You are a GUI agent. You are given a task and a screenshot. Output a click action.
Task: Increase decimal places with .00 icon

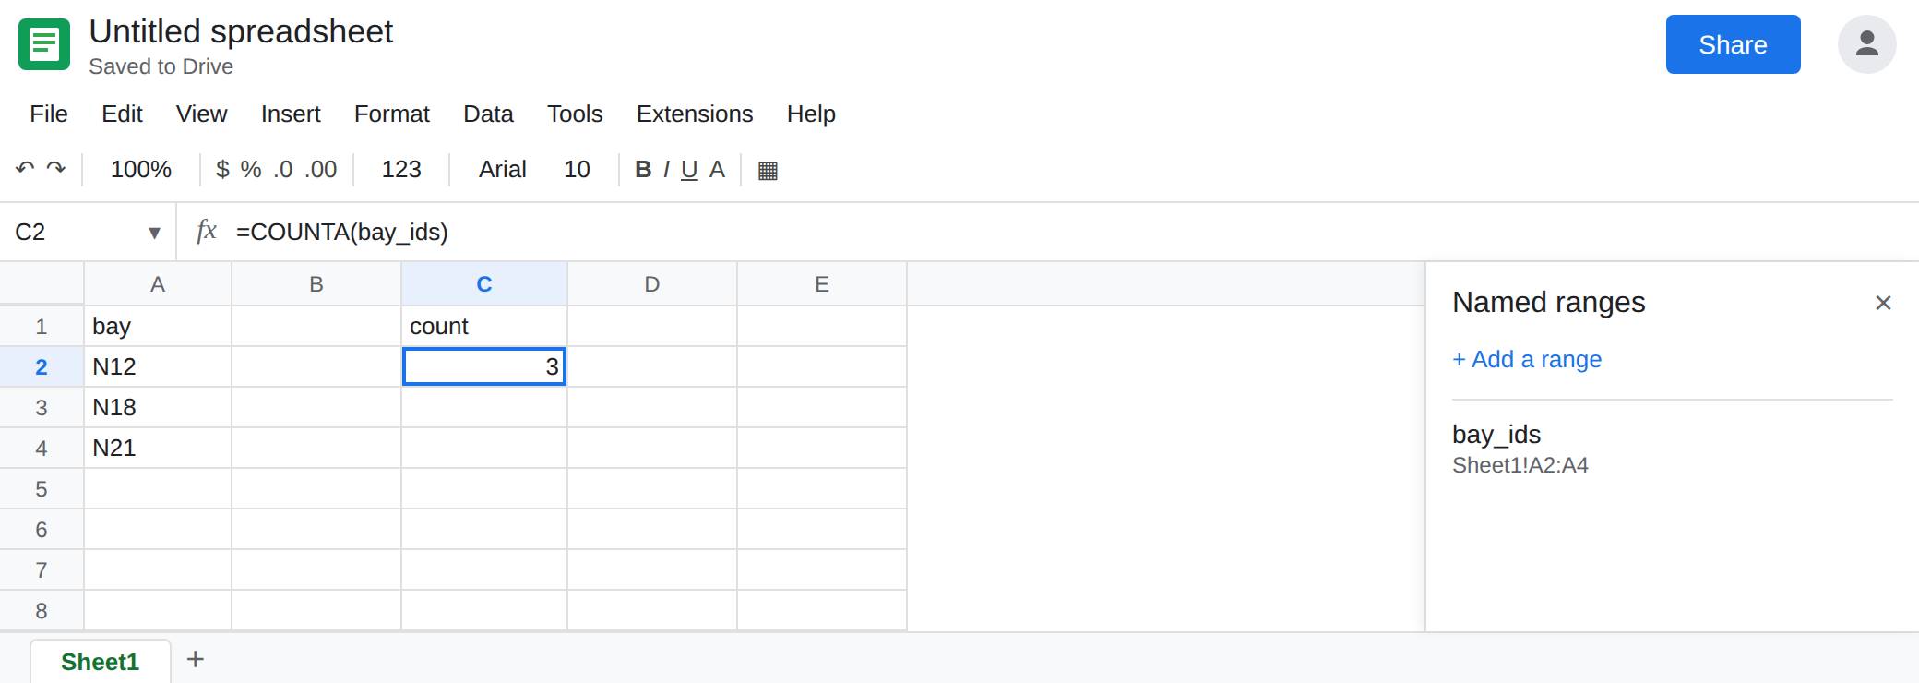click(x=321, y=170)
